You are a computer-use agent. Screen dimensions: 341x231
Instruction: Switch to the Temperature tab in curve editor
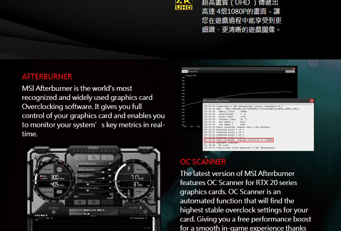[x=193, y=71]
